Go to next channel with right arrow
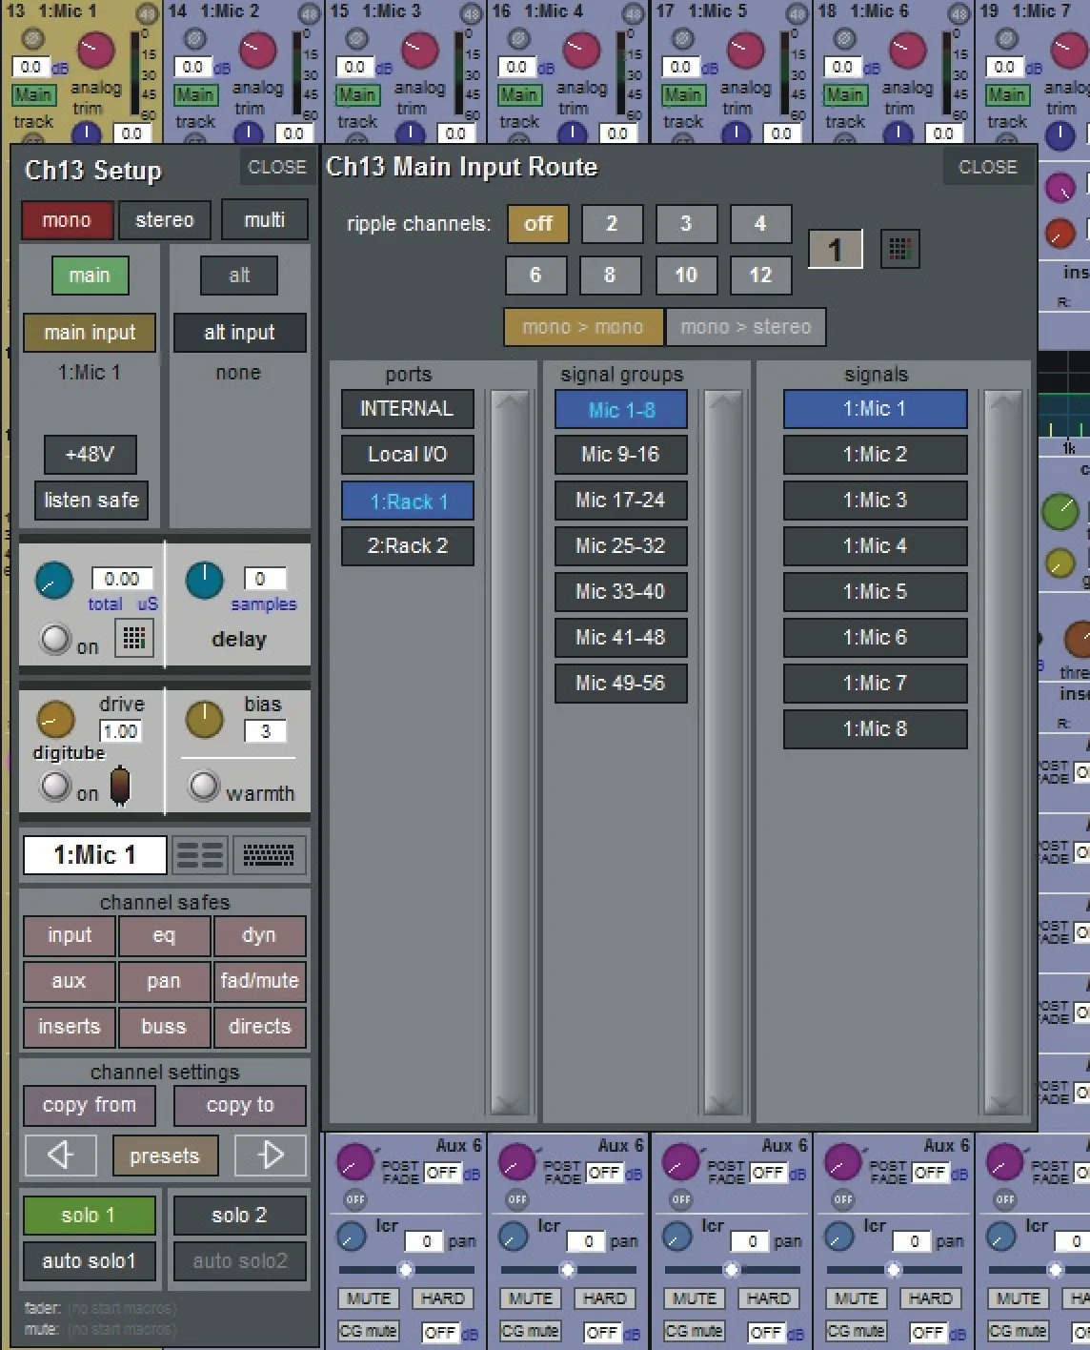Screen dimensions: 1090x1350 pos(271,1156)
